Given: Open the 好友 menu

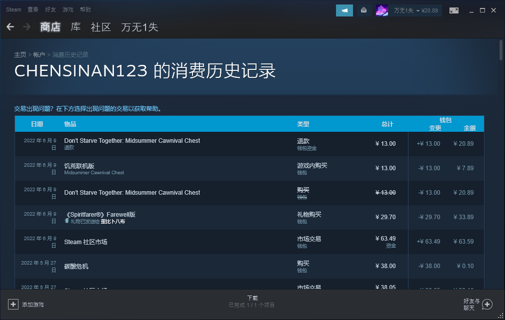Looking at the screenshot, I should pos(50,9).
